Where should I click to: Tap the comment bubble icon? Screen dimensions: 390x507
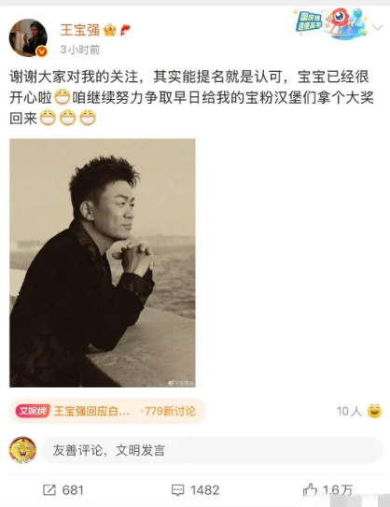(x=177, y=490)
